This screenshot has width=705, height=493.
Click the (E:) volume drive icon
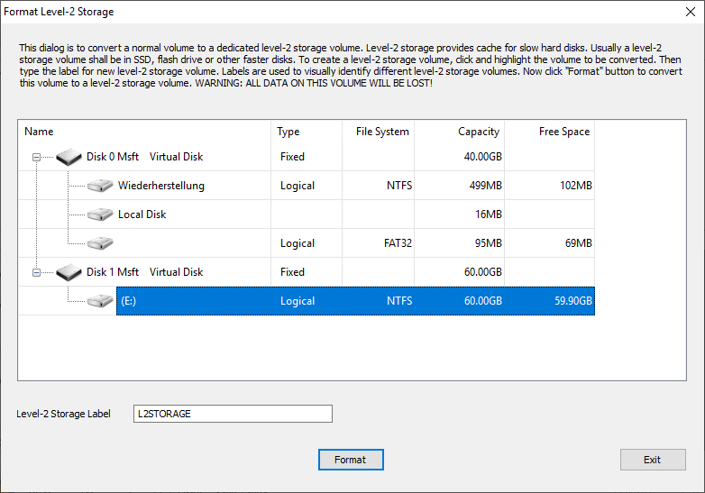pos(100,301)
